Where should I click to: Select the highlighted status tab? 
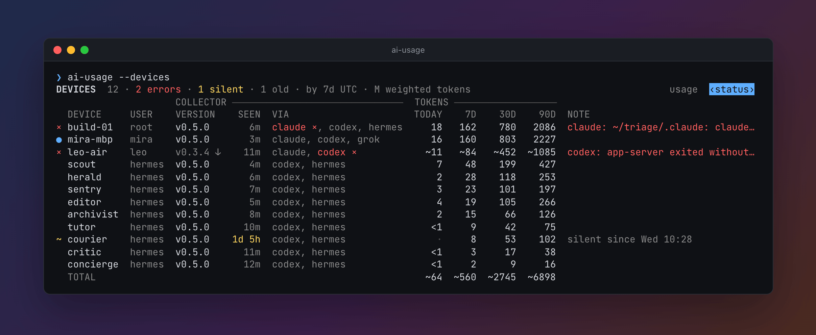[x=731, y=89]
